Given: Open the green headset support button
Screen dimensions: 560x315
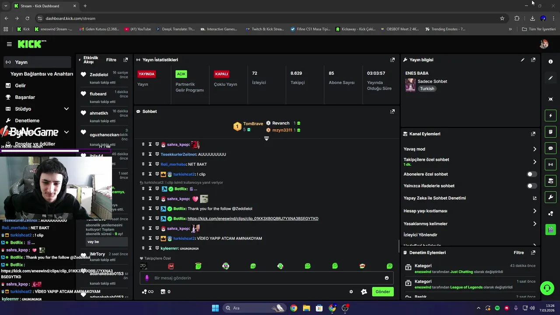Looking at the screenshot, I should 547,288.
